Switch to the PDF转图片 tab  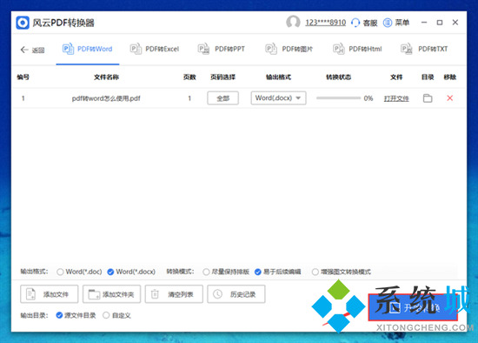tap(289, 49)
